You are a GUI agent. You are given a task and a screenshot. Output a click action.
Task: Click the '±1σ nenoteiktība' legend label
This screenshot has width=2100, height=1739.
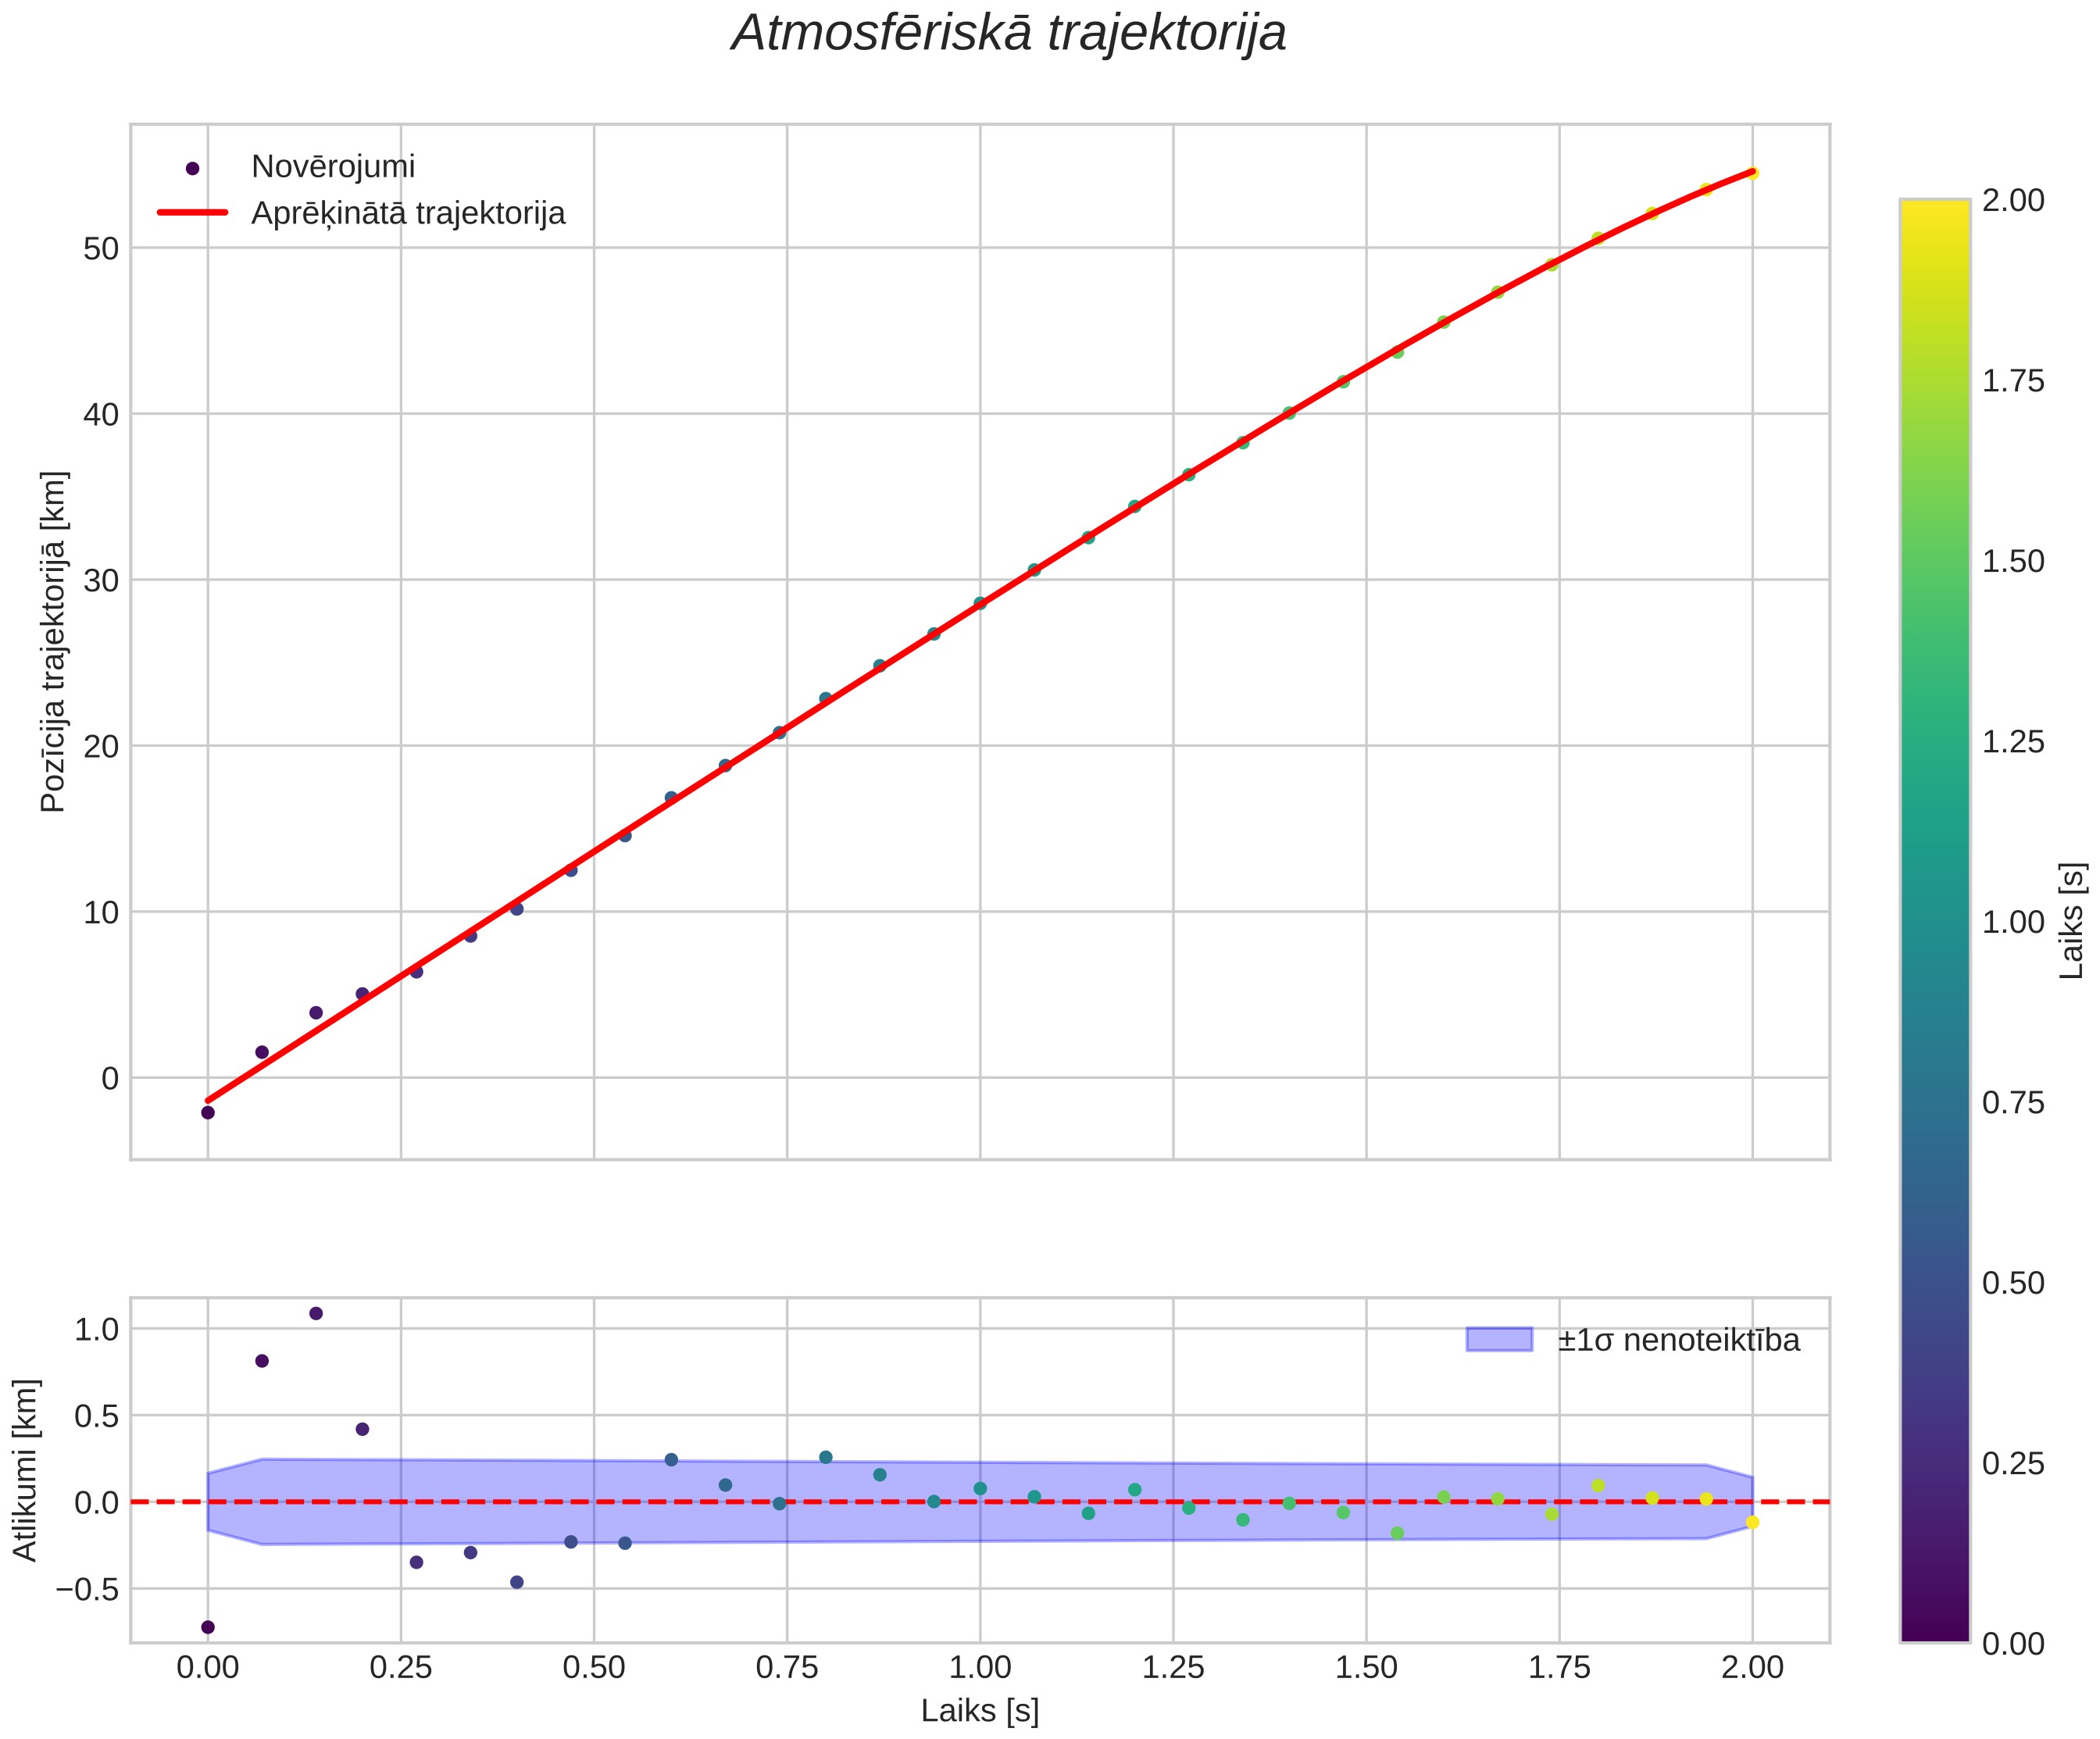click(1678, 1340)
